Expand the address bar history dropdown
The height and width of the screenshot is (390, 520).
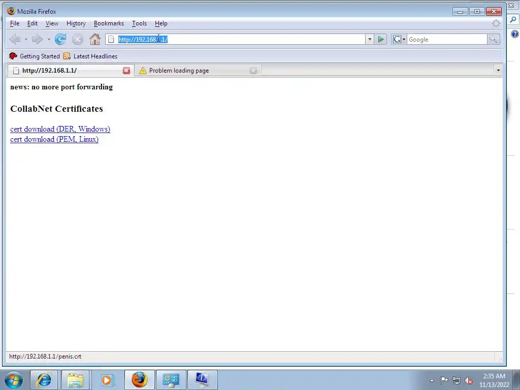pos(370,40)
